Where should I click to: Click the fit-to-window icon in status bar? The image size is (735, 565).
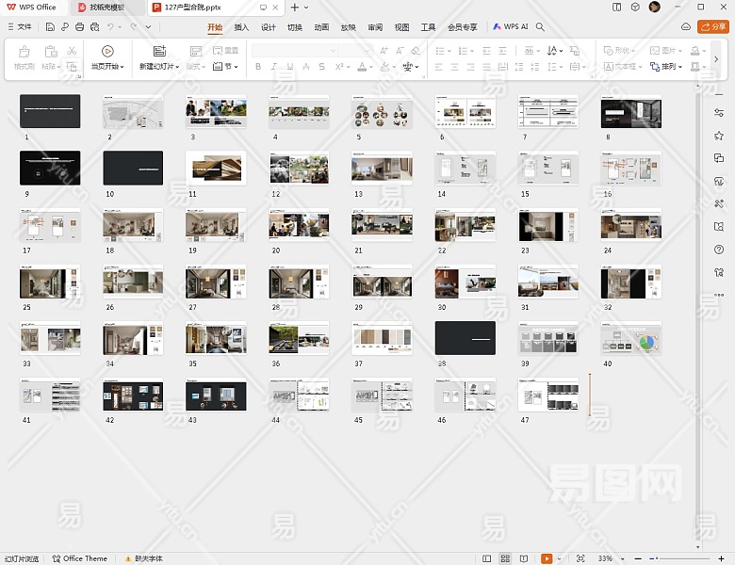tap(580, 558)
